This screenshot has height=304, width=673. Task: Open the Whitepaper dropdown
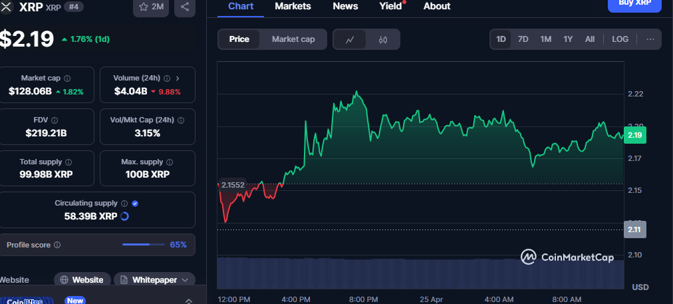coord(154,280)
